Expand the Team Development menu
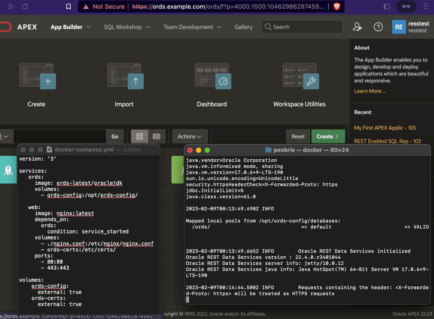This screenshot has height=319, width=434. (x=192, y=27)
